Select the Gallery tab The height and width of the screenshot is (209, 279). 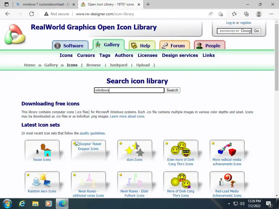pyautogui.click(x=108, y=45)
